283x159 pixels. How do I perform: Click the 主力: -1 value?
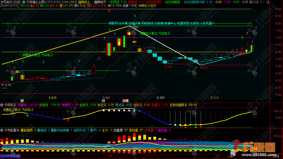pyautogui.click(x=107, y=130)
